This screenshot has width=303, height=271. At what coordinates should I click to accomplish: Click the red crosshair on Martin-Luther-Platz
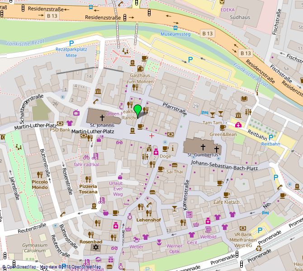[x=151, y=135]
